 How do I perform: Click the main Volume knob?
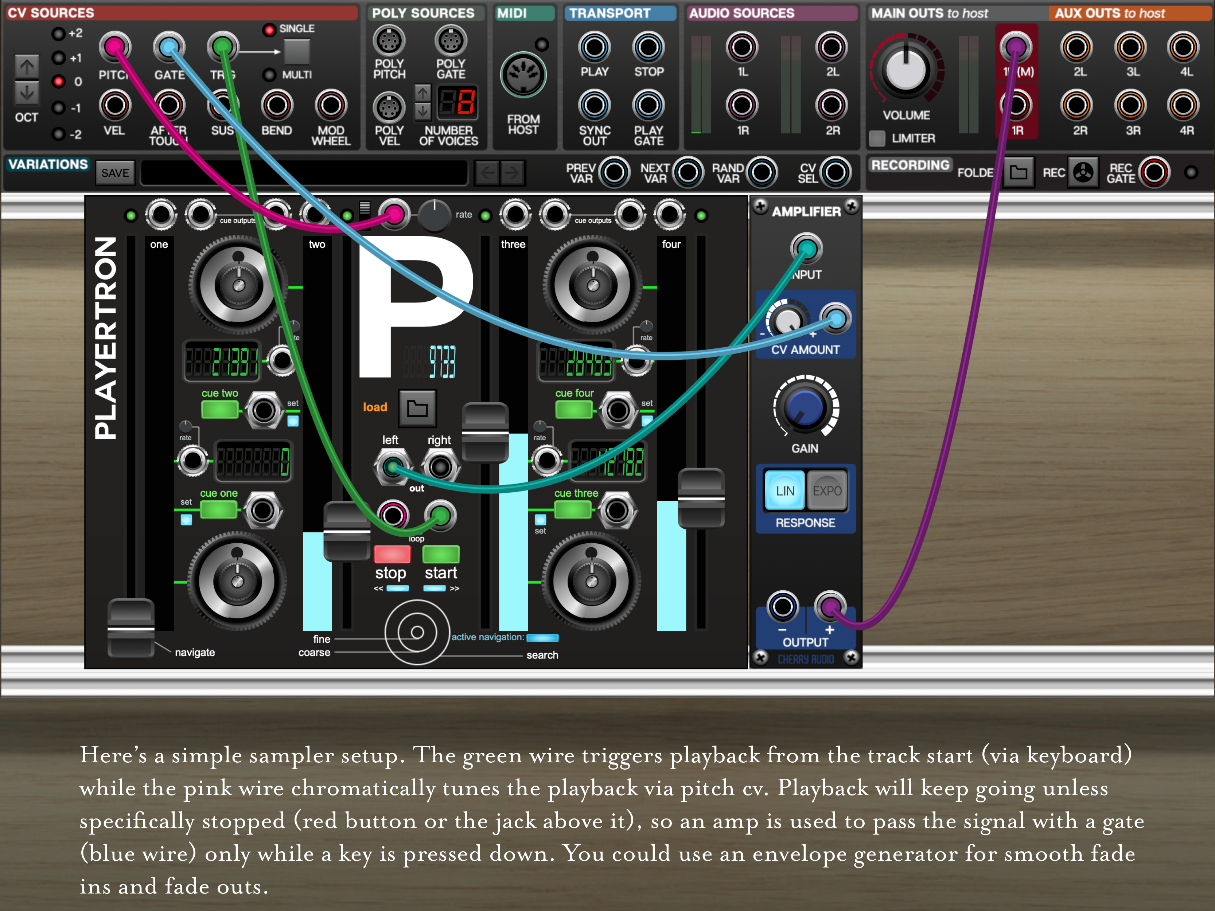906,70
